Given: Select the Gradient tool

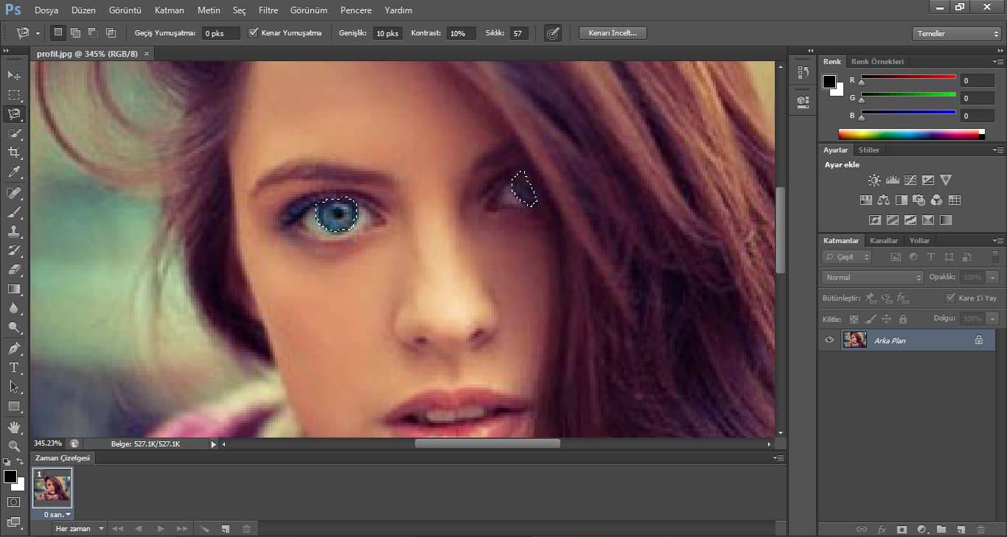Looking at the screenshot, I should pyautogui.click(x=14, y=289).
